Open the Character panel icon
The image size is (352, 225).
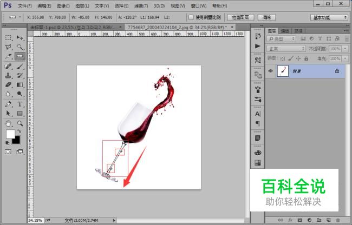pyautogui.click(x=258, y=114)
